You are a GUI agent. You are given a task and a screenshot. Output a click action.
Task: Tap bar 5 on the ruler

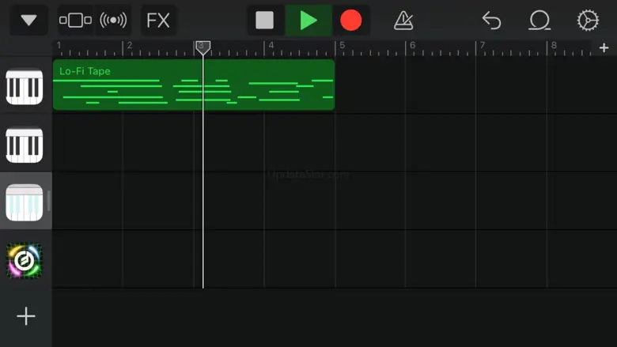(x=342, y=46)
